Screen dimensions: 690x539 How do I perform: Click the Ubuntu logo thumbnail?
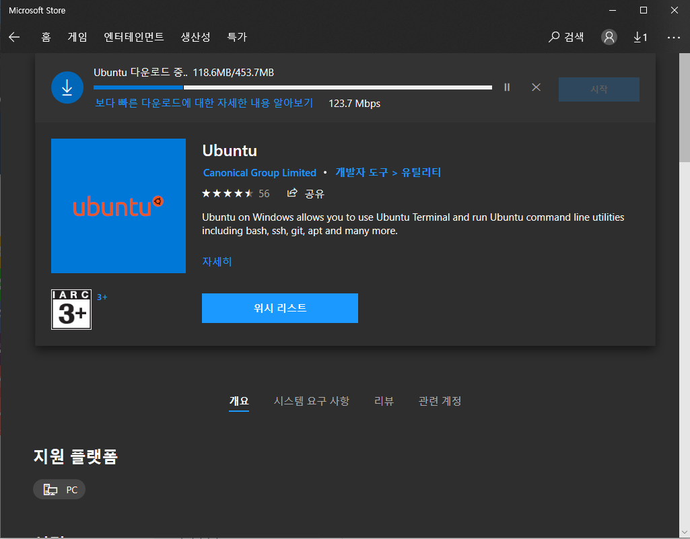[x=118, y=206]
